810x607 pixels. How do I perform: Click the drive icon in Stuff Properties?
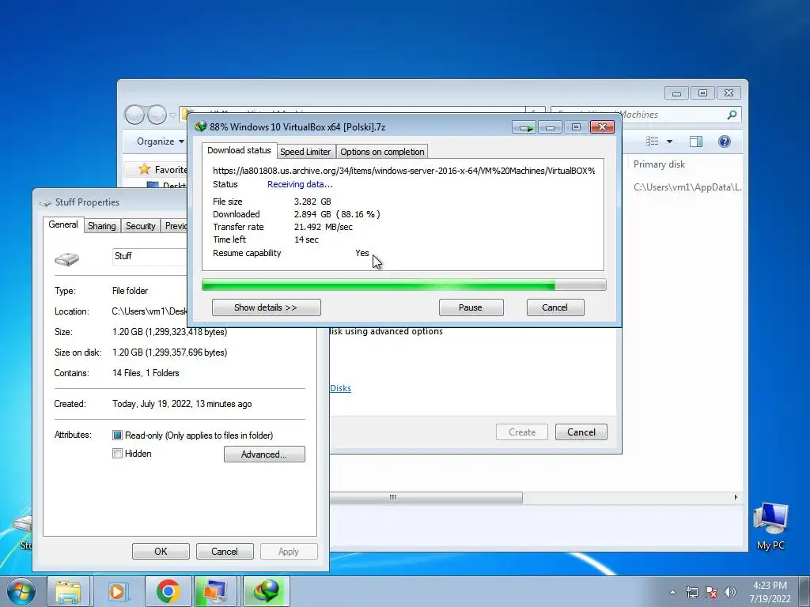tap(67, 258)
